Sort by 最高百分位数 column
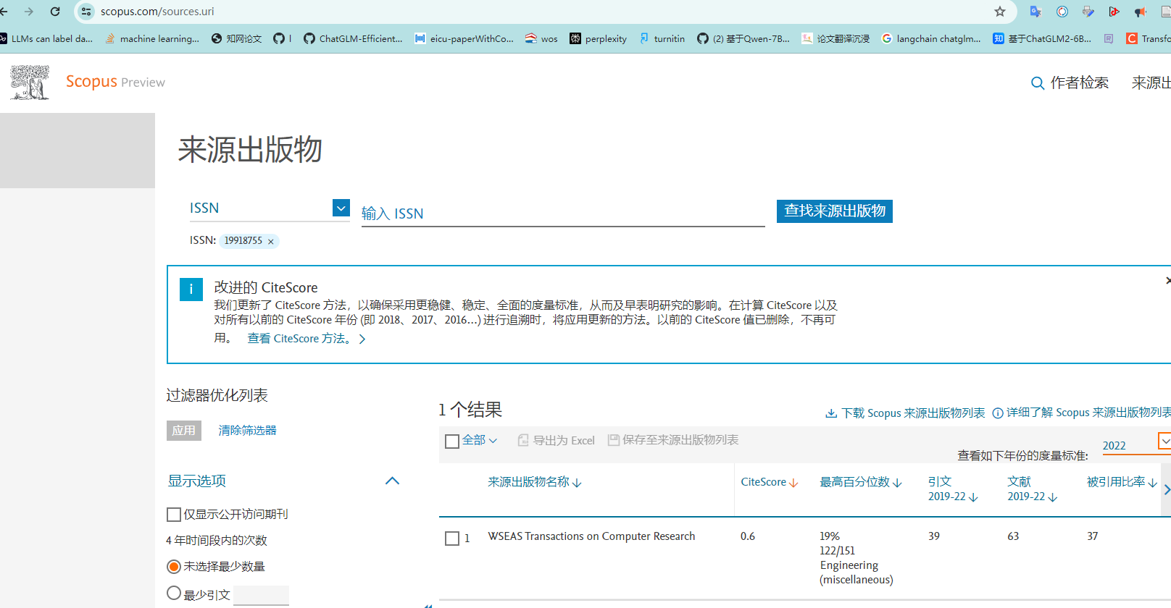 click(x=861, y=482)
